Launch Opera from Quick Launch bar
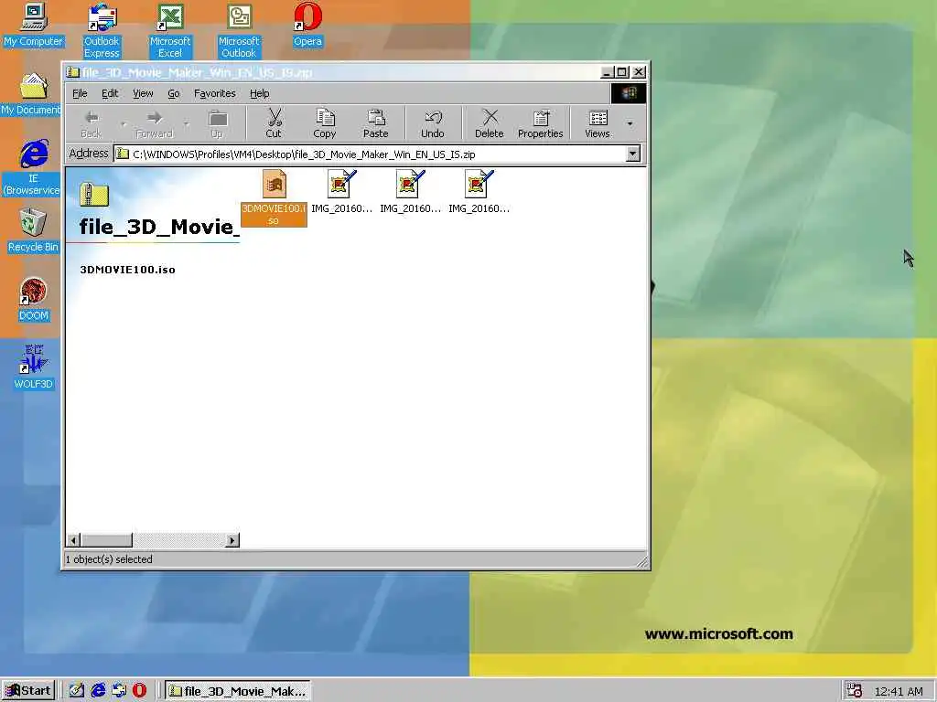 pos(139,690)
